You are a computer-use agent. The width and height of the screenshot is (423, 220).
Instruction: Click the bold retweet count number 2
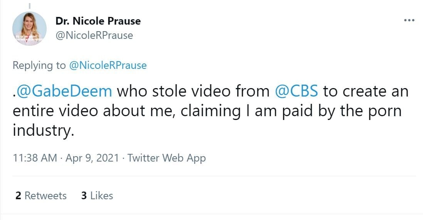[x=18, y=196]
